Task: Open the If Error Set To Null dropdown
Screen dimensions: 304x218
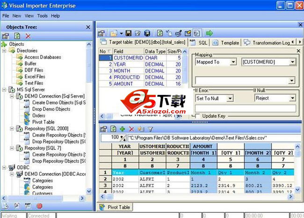Action: 230,99
